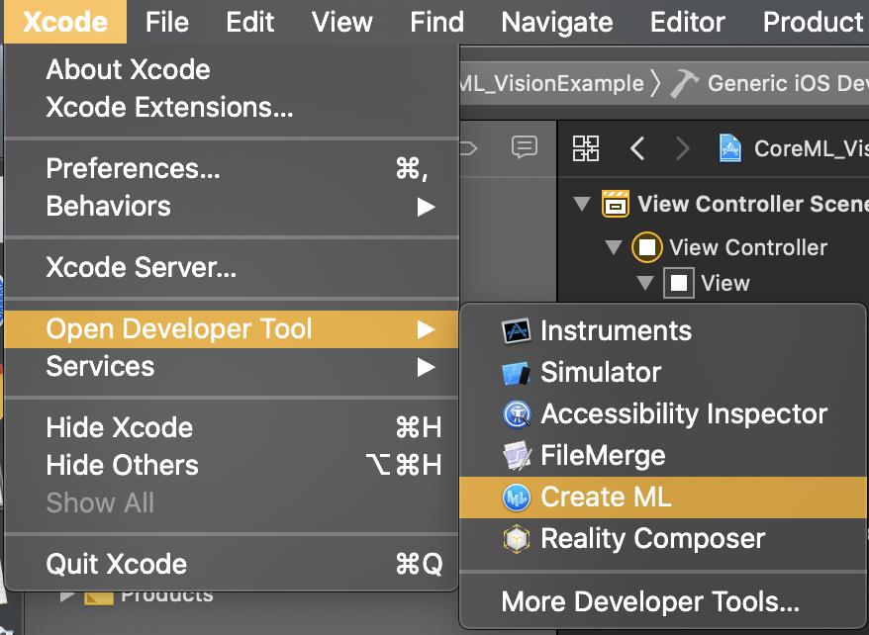Open the File menu
Image resolution: width=869 pixels, height=635 pixels.
click(166, 22)
